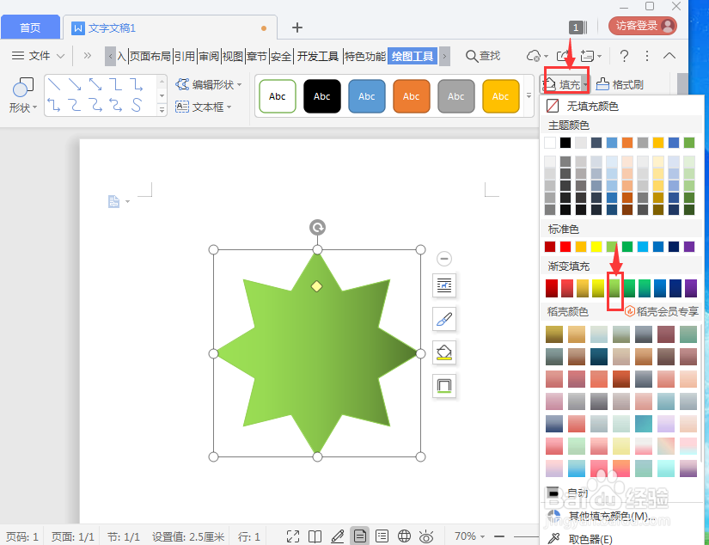Collapse the ribbon with the caret icon
The height and width of the screenshot is (545, 709).
pyautogui.click(x=669, y=56)
